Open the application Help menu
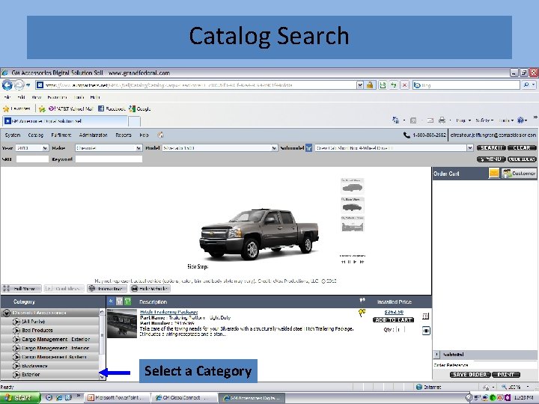The height and width of the screenshot is (404, 539). tap(144, 135)
